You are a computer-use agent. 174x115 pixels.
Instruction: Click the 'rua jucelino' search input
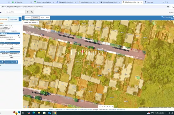pos(15,12)
